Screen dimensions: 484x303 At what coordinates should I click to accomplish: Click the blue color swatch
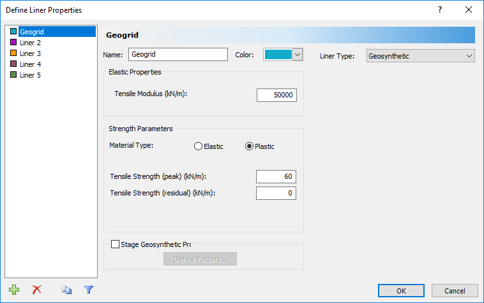coord(278,55)
